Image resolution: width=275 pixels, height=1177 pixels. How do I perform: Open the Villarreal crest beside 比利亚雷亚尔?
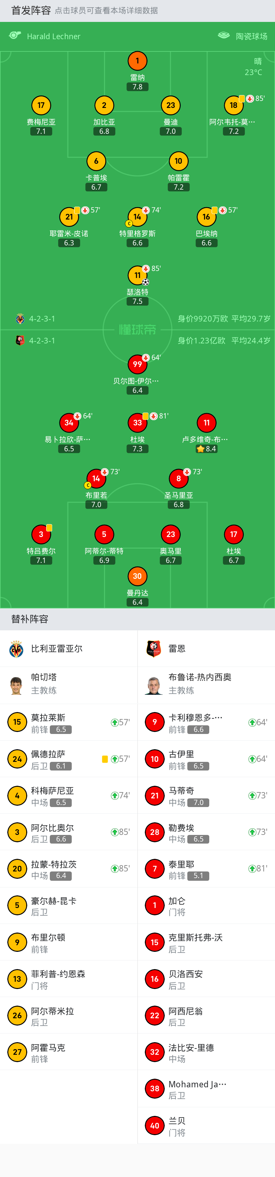click(x=17, y=649)
